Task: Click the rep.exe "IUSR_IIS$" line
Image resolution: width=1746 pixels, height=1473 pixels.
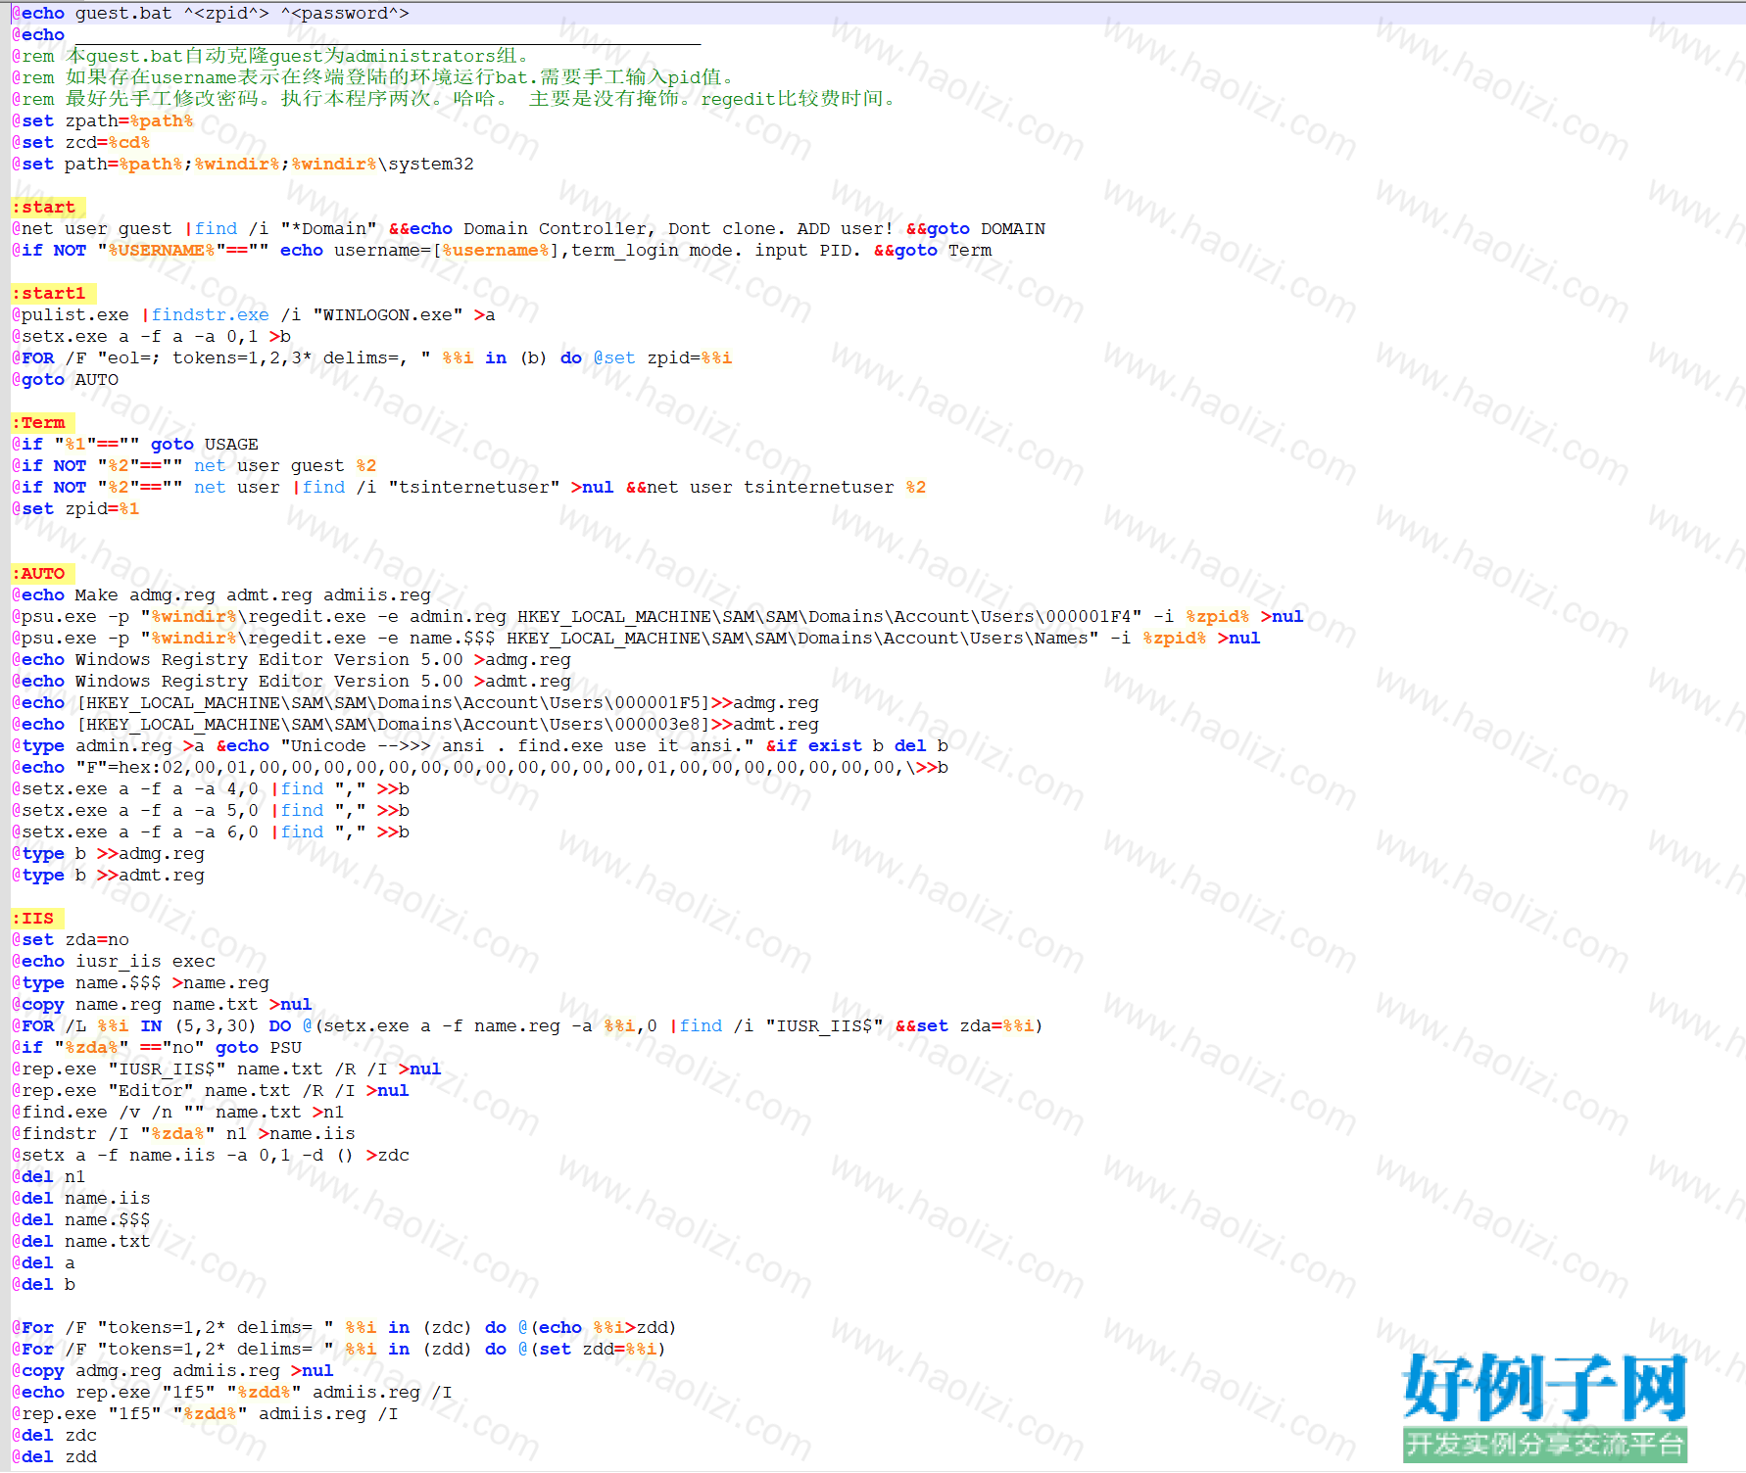Action: tap(226, 1069)
